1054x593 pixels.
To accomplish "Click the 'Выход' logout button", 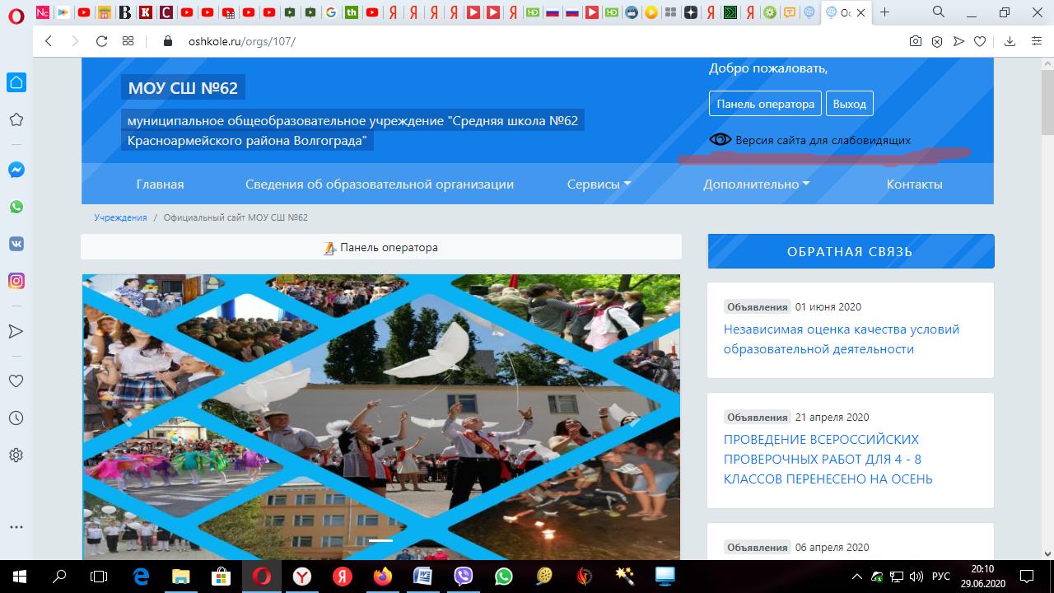I will point(849,104).
